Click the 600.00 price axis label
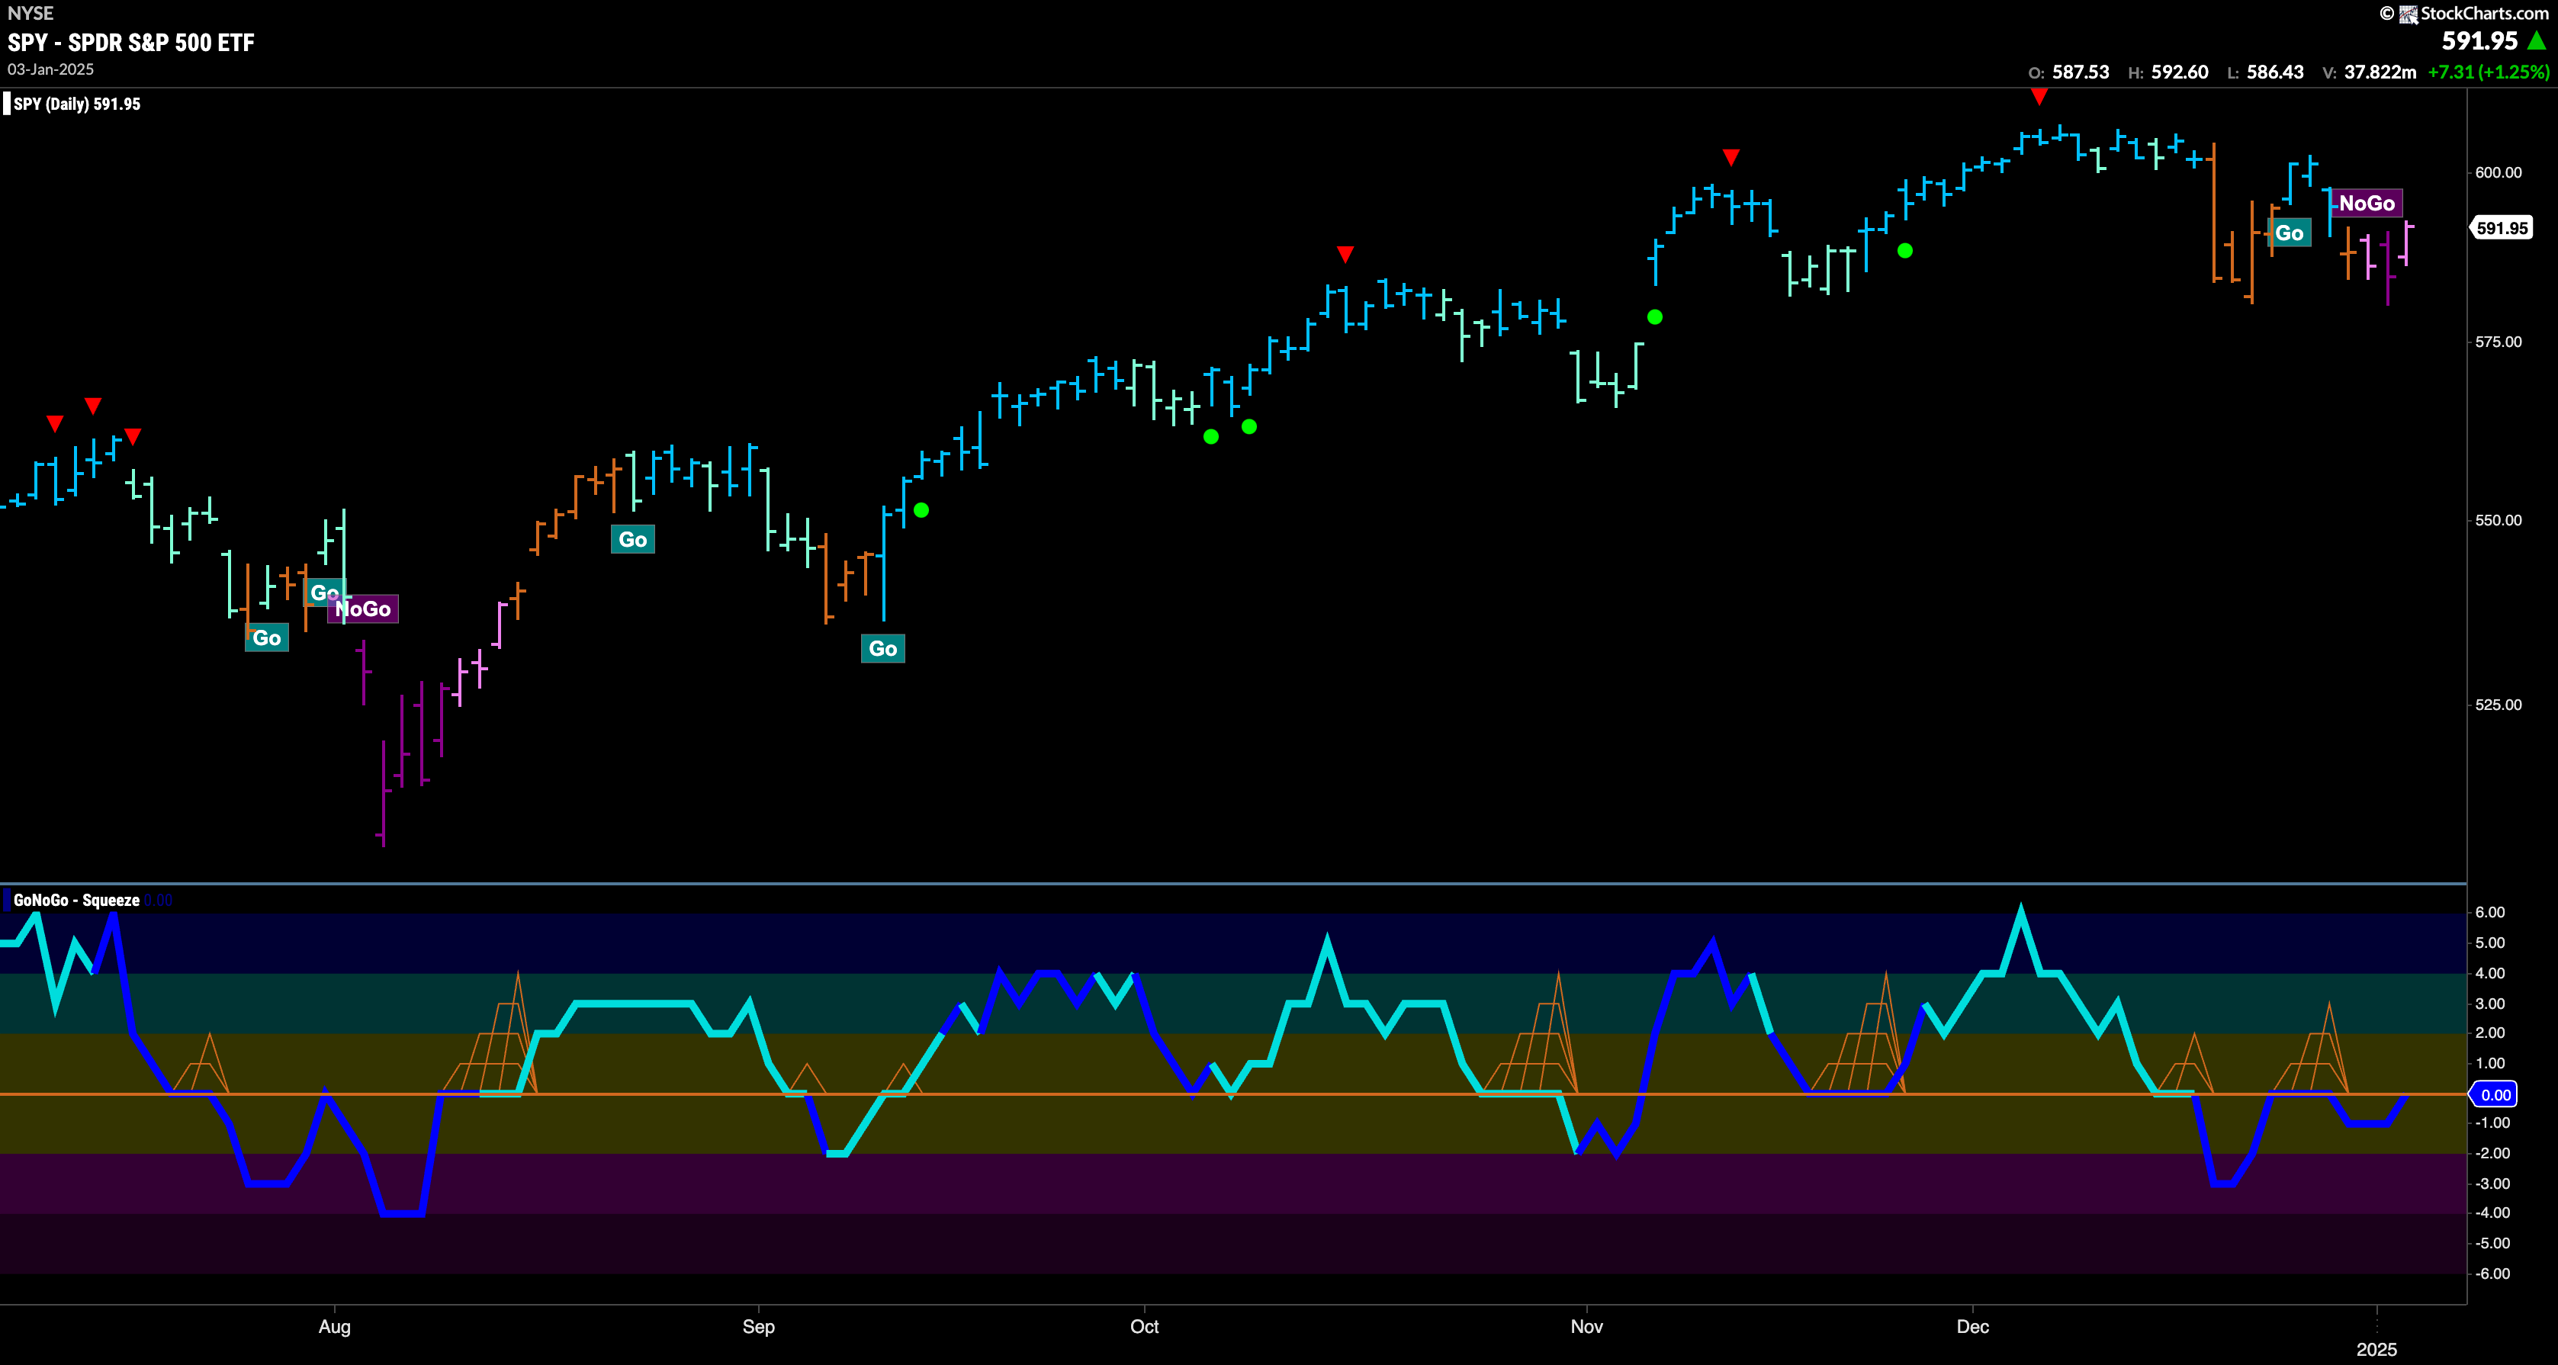This screenshot has width=2558, height=1365. (x=2499, y=173)
